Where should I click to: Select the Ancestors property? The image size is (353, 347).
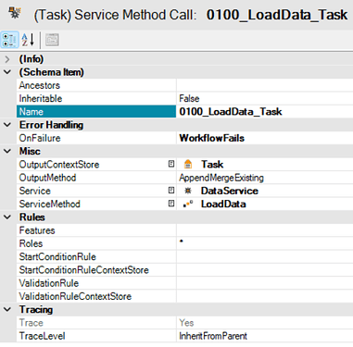40,85
